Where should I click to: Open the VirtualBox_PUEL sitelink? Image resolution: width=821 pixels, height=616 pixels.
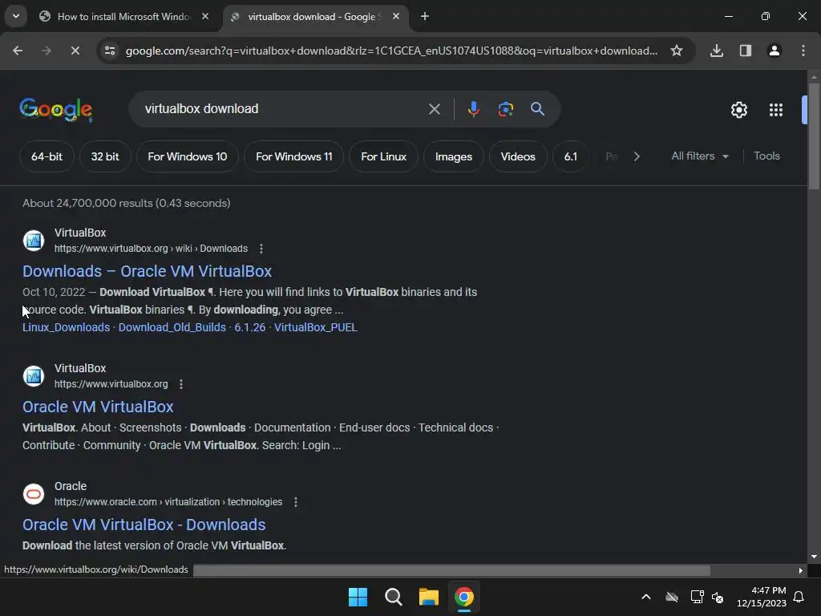(316, 327)
